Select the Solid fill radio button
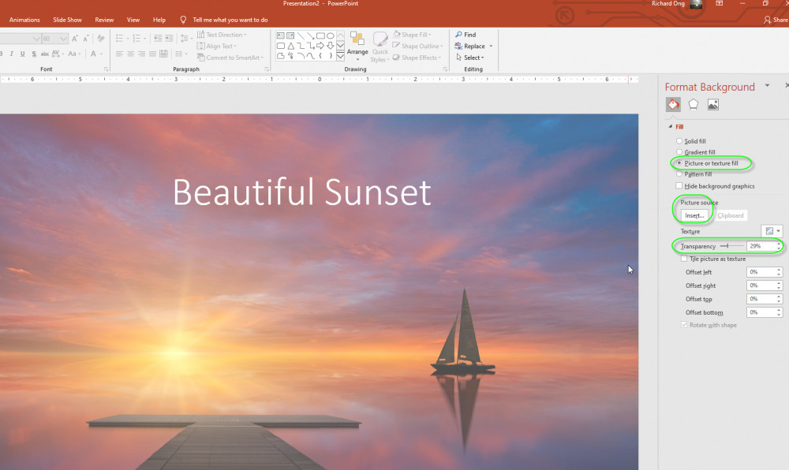The image size is (789, 470). tap(679, 141)
